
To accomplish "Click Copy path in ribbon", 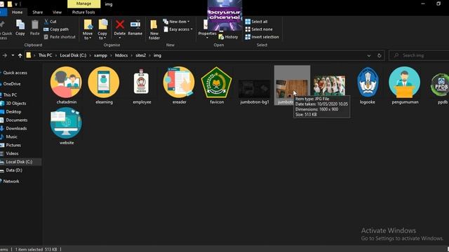I will [x=56, y=29].
